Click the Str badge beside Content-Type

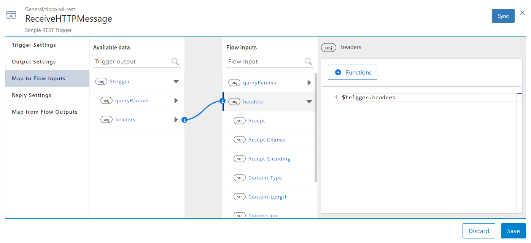pos(239,178)
